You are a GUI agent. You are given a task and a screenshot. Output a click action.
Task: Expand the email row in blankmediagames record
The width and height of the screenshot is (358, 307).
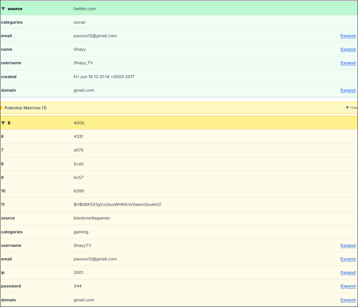pos(348,259)
